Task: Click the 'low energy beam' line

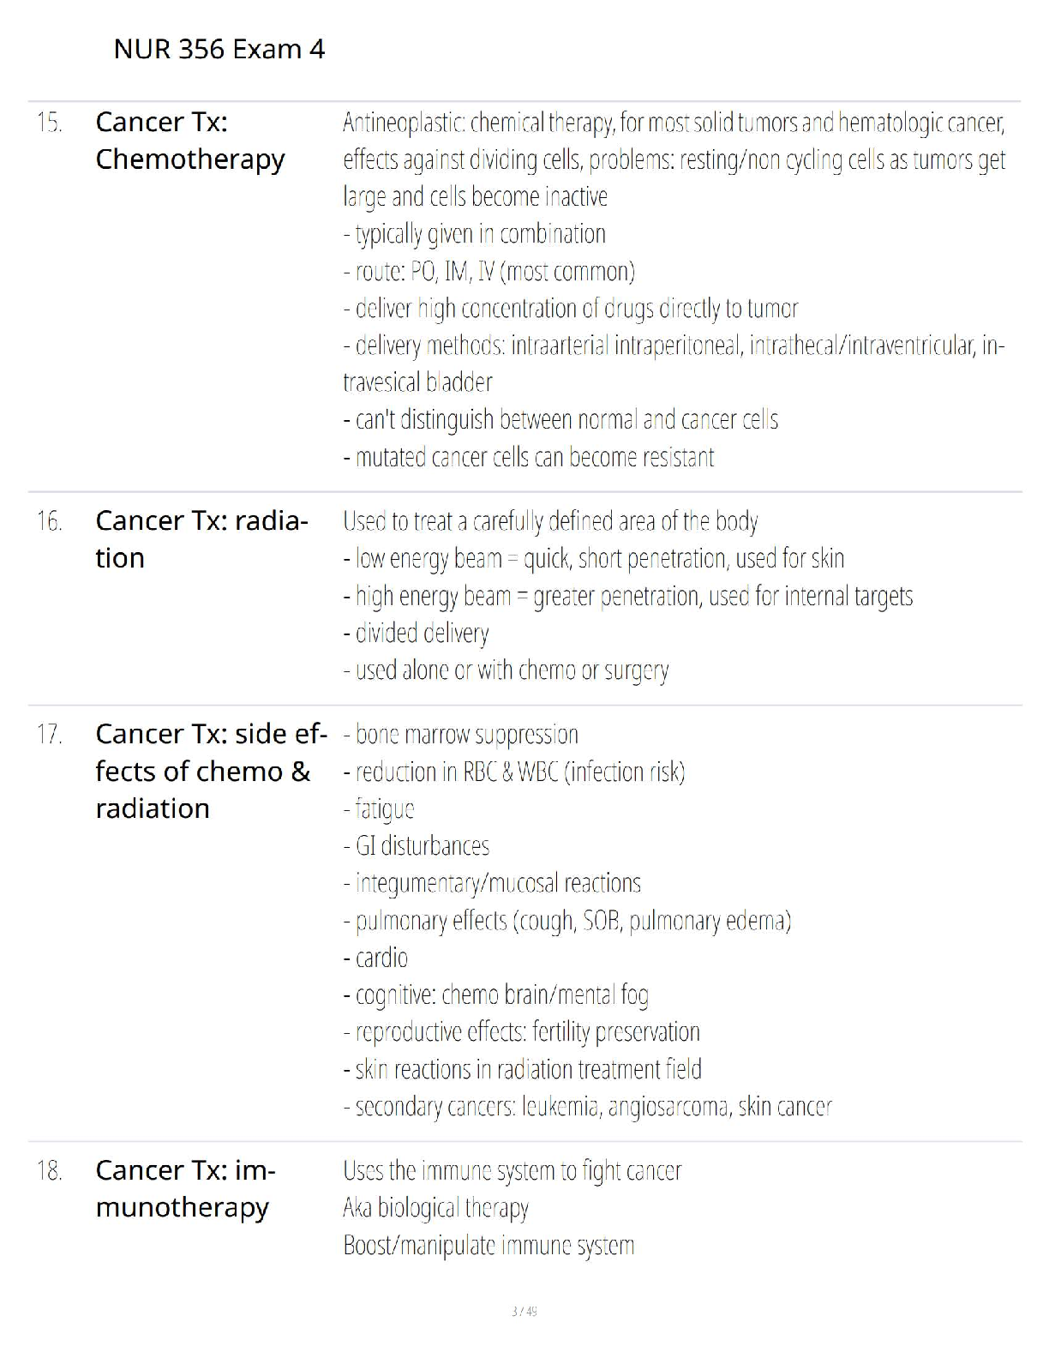Action: coord(594,559)
